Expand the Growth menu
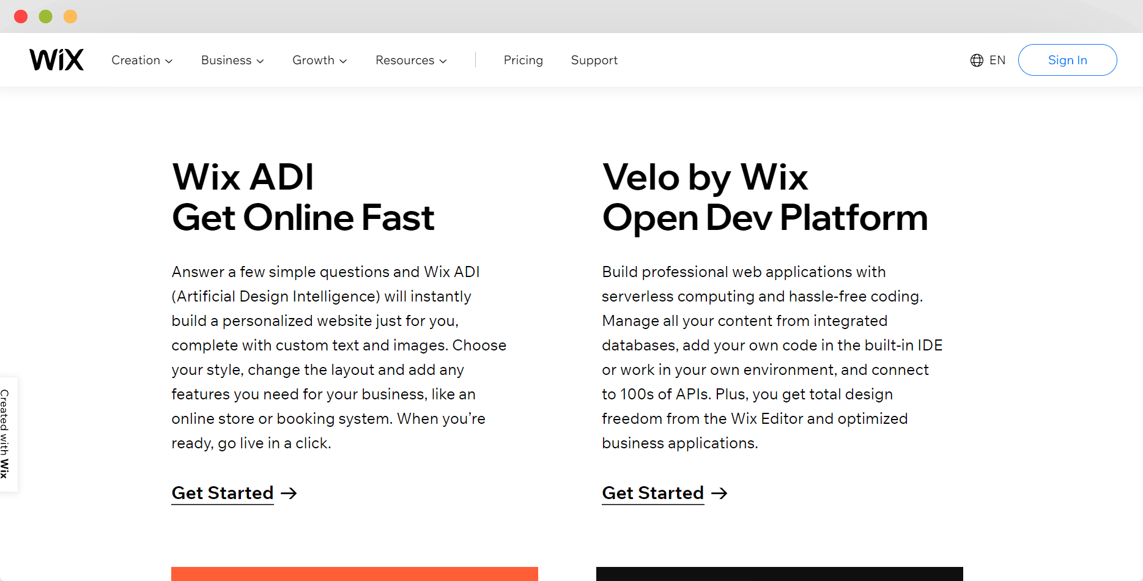This screenshot has width=1143, height=581. [320, 60]
